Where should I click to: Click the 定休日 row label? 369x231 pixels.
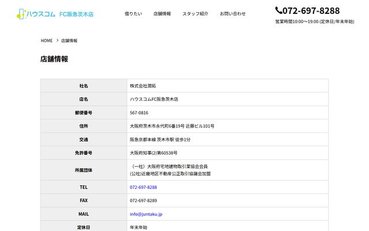pos(84,228)
